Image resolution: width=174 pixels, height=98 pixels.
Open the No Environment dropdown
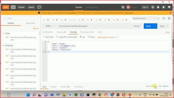tap(146, 18)
